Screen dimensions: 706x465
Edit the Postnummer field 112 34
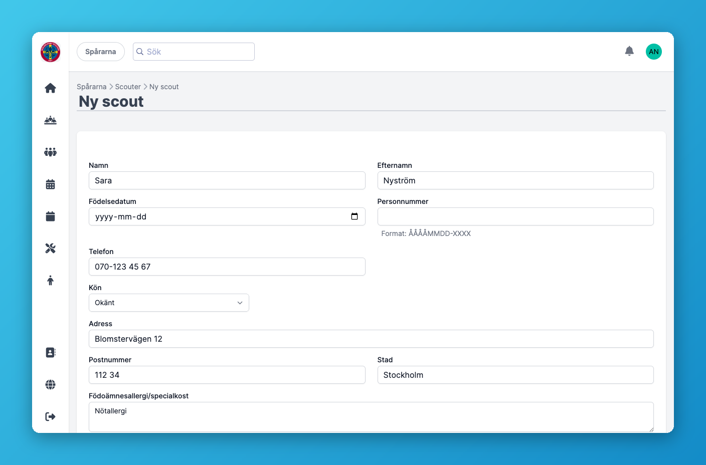pyautogui.click(x=227, y=375)
